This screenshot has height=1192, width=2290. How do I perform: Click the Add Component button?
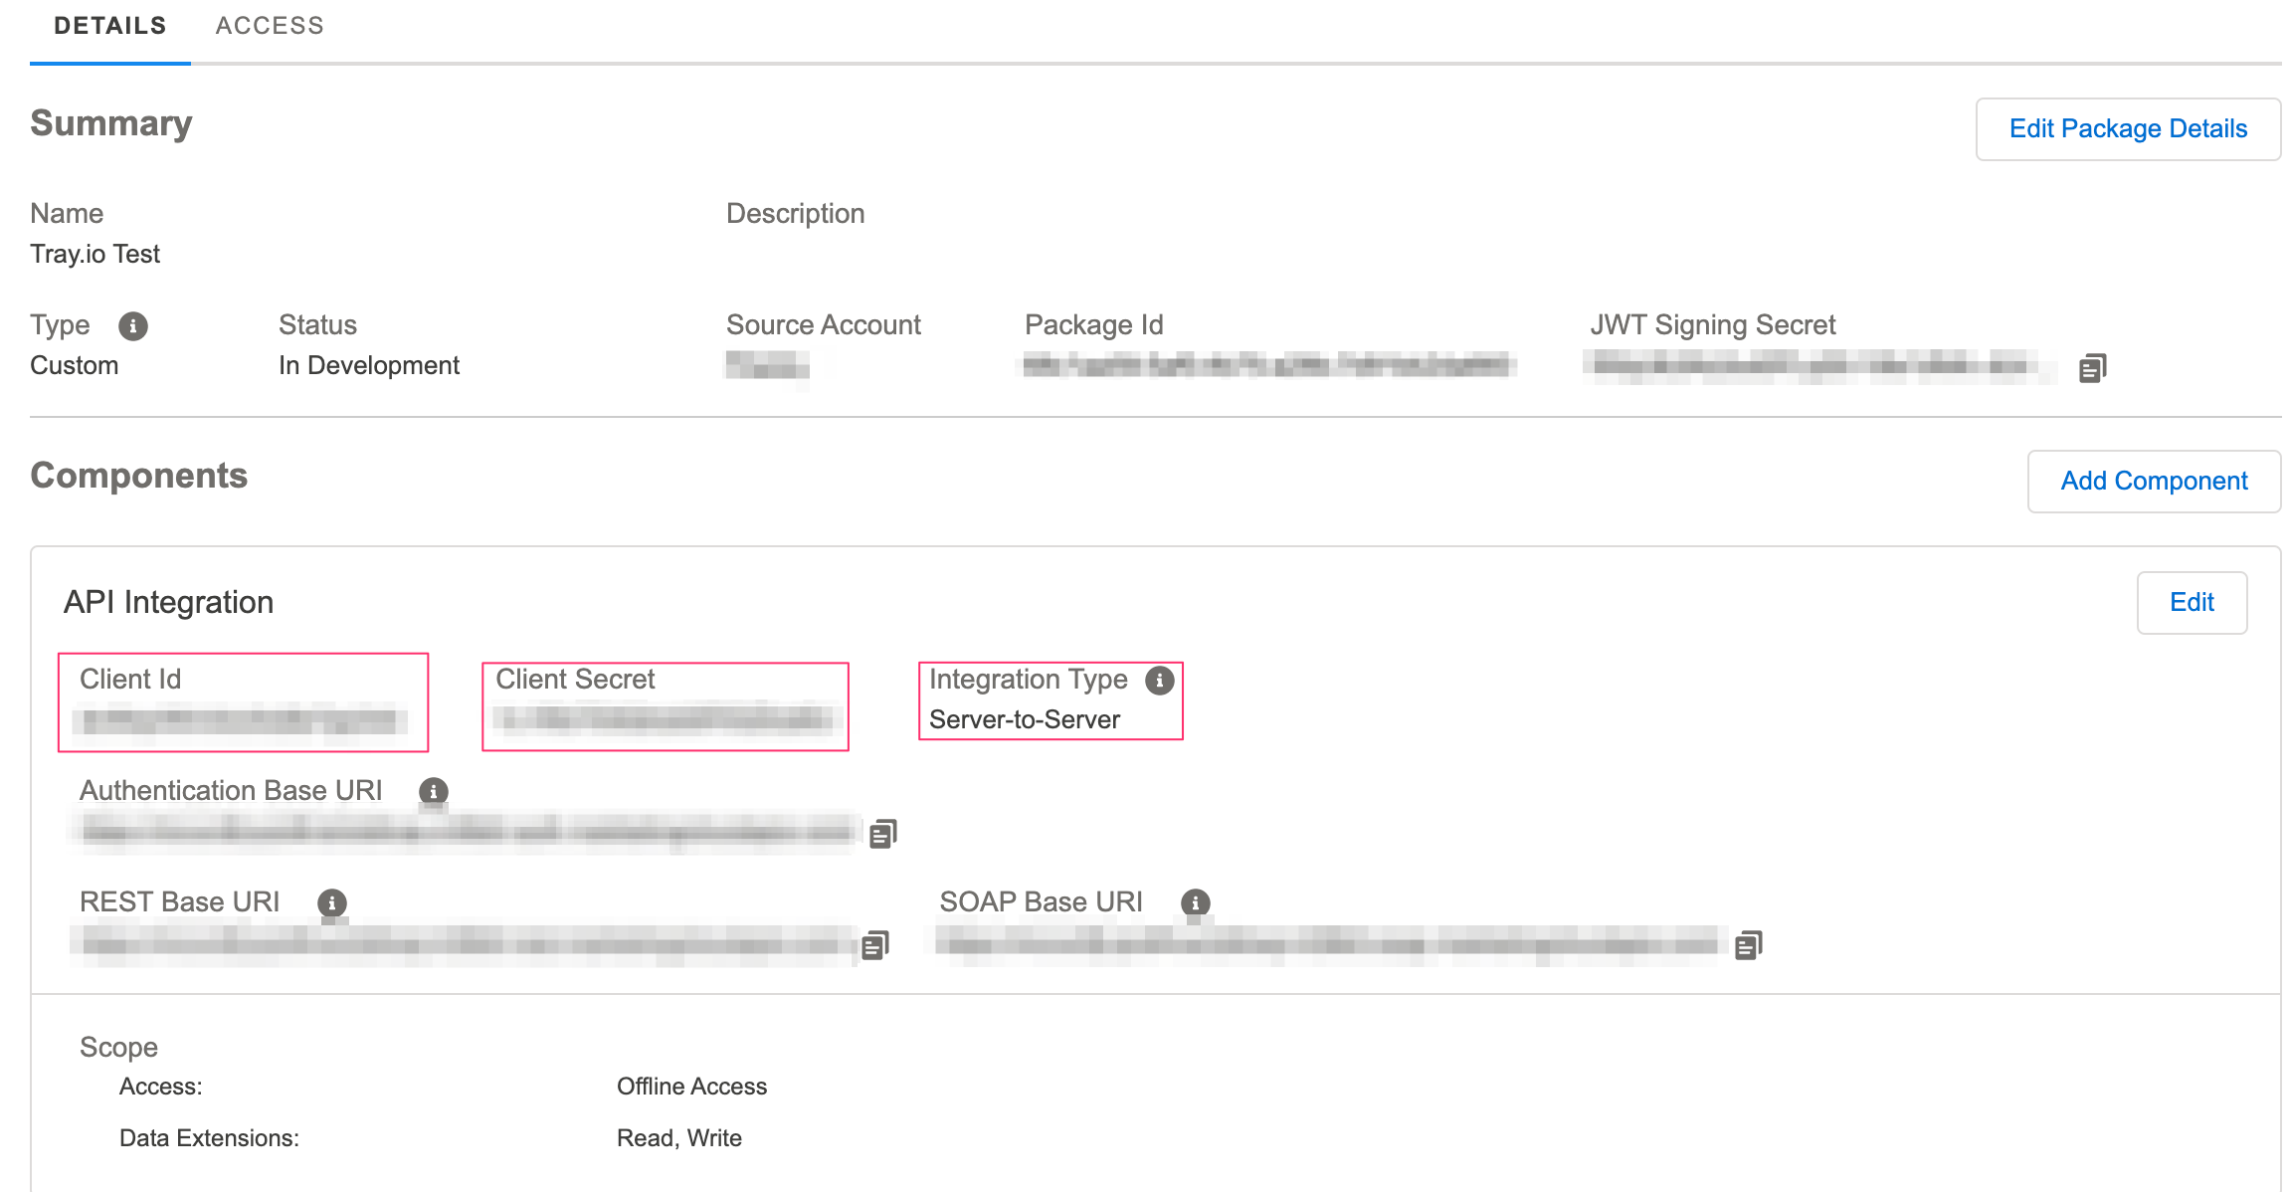pos(2154,481)
